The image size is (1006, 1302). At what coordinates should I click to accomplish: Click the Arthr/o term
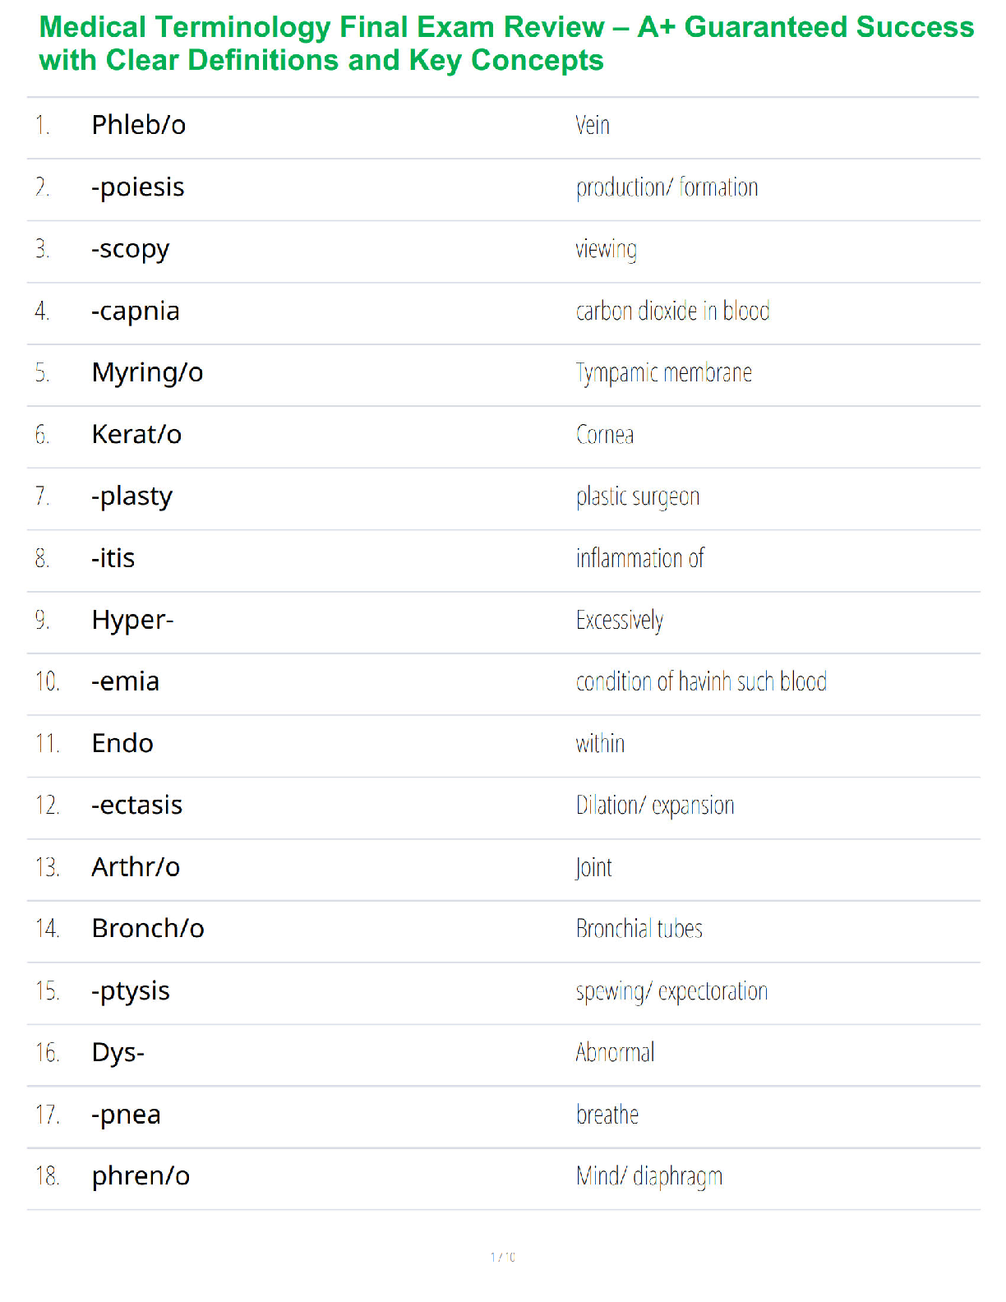pos(136,867)
